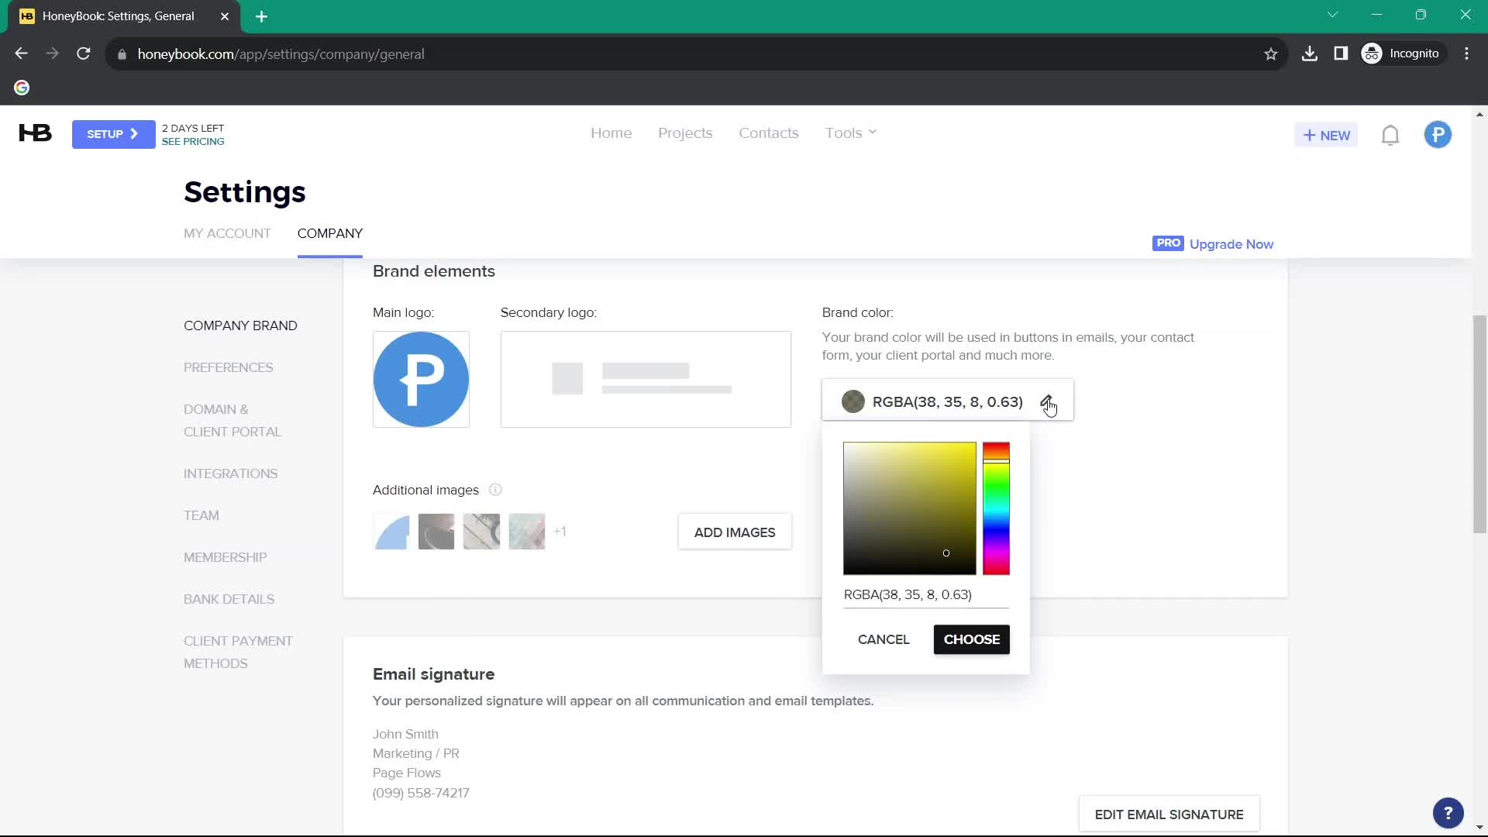
Task: Click the brand color round swatch
Action: [852, 401]
